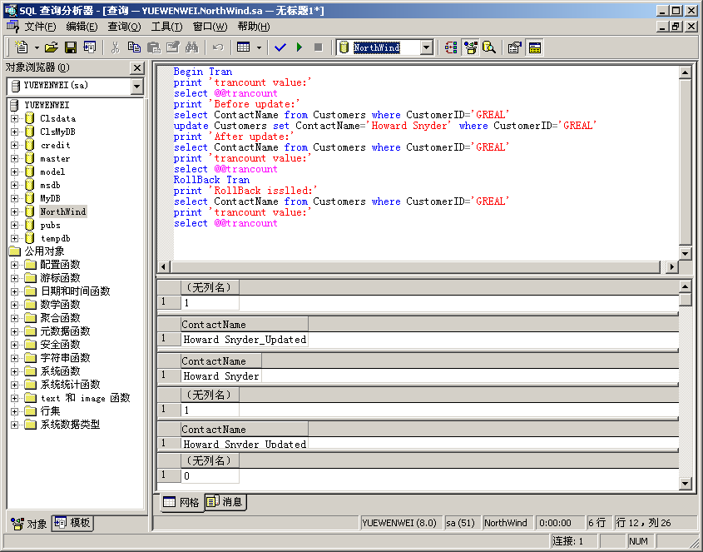
Task: Click the results pane vertical scrollbar down arrow
Action: [x=685, y=484]
